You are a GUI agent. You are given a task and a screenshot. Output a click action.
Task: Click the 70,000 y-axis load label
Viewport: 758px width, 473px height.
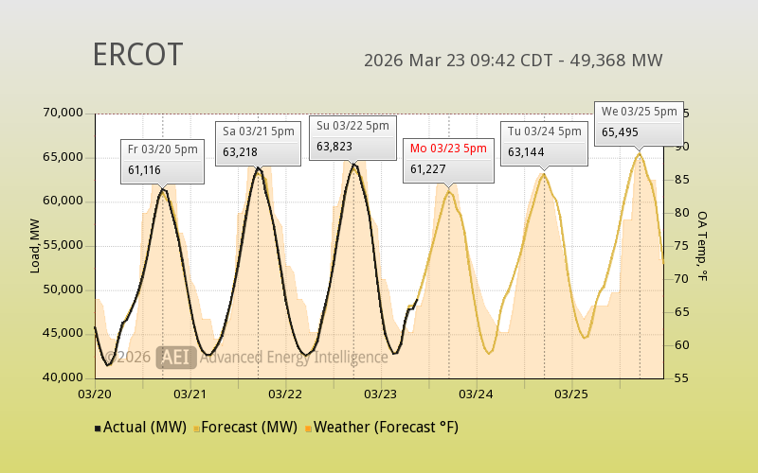(64, 114)
